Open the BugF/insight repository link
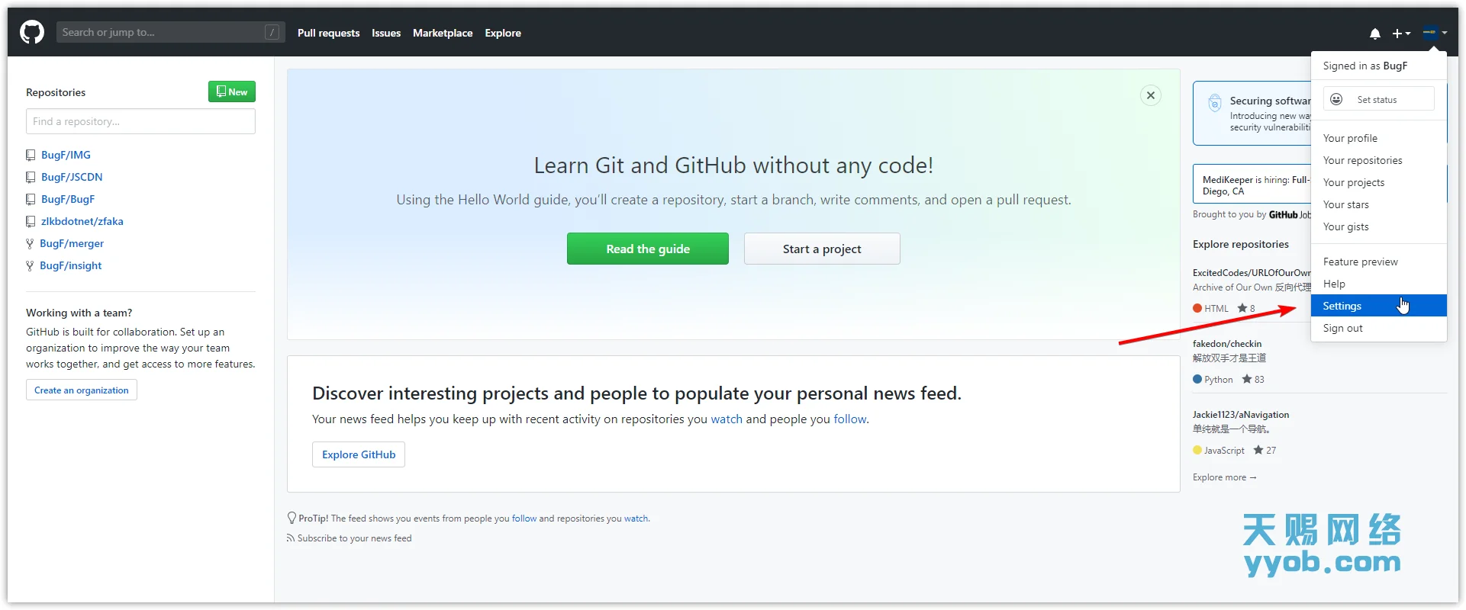 71,265
